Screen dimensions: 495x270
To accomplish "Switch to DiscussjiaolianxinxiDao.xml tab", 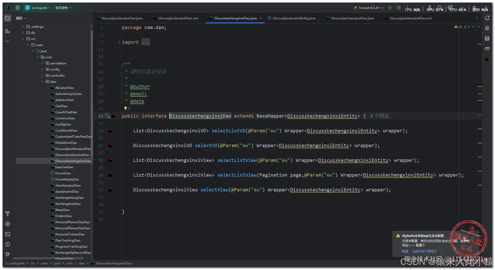I will click(x=176, y=18).
